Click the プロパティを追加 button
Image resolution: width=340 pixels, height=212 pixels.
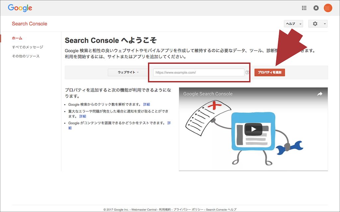(x=270, y=72)
